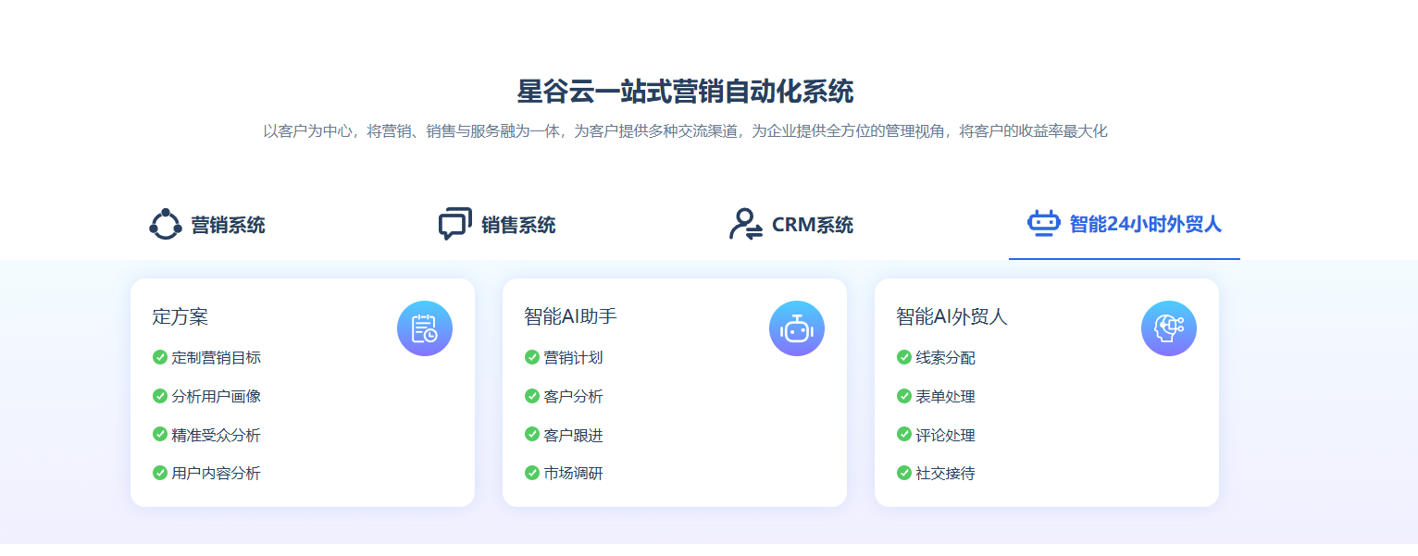Click the 智能AI助手 card title
1418x556 pixels.
[570, 316]
